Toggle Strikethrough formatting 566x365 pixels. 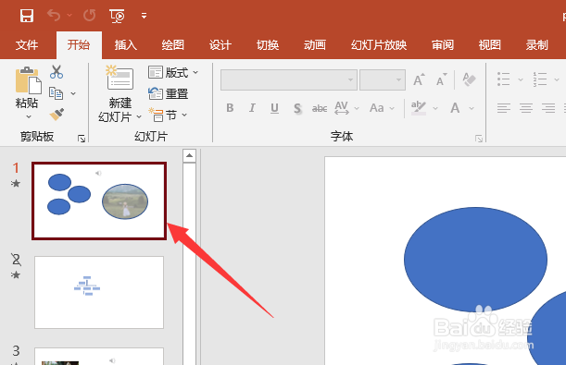coord(320,108)
